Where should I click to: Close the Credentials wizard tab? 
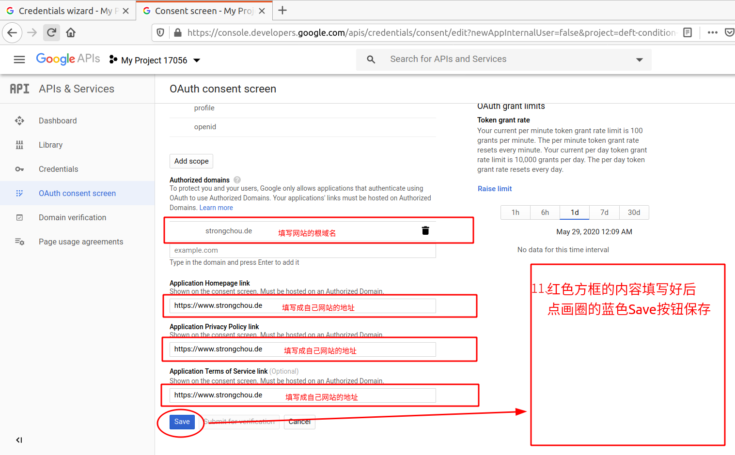point(125,11)
